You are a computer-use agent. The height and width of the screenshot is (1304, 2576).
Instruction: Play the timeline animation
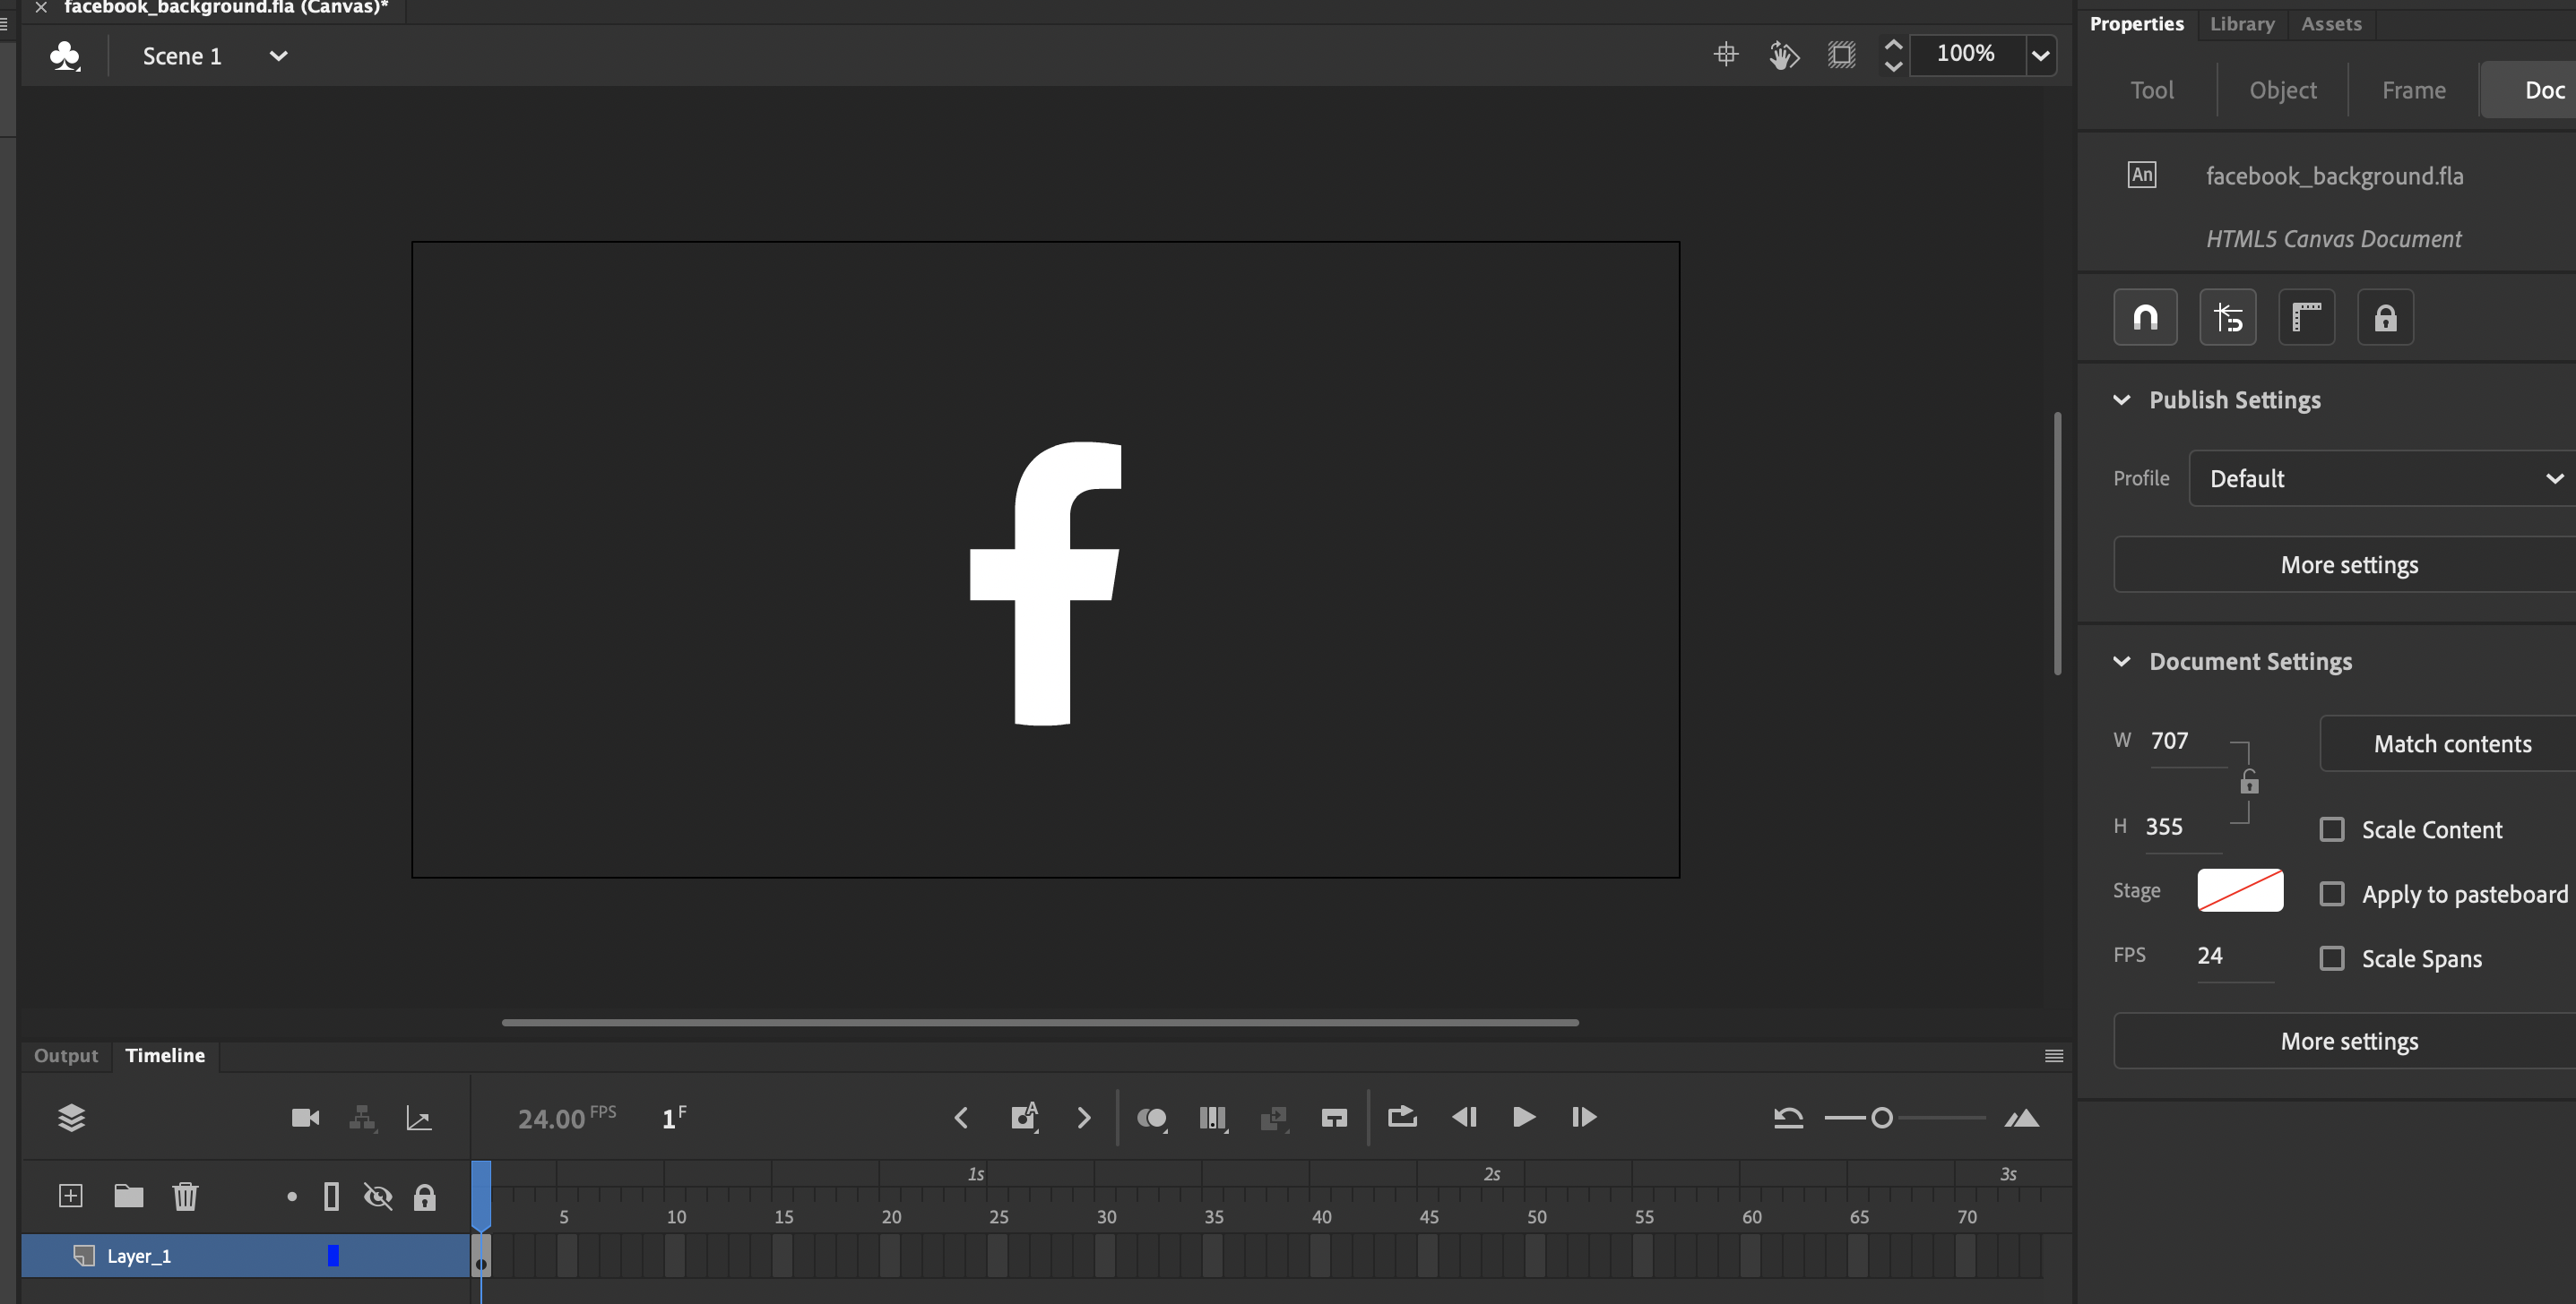pos(1523,1117)
